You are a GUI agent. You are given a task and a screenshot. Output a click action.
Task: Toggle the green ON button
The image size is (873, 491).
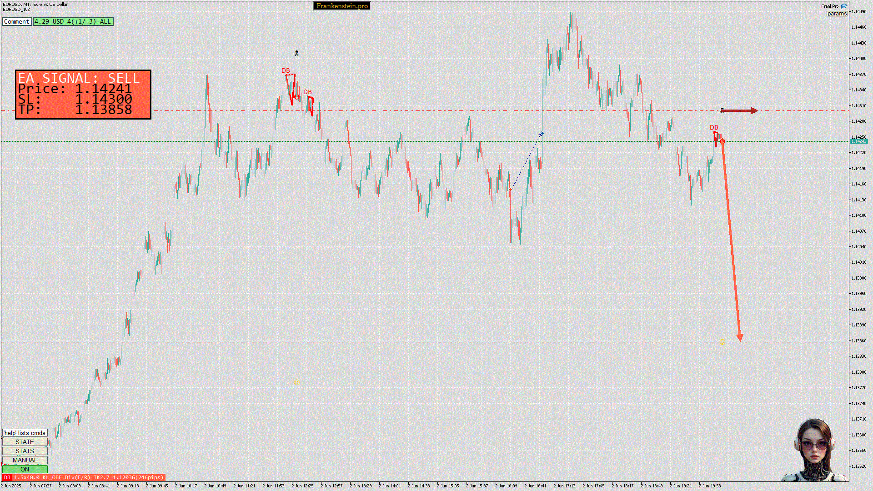25,469
